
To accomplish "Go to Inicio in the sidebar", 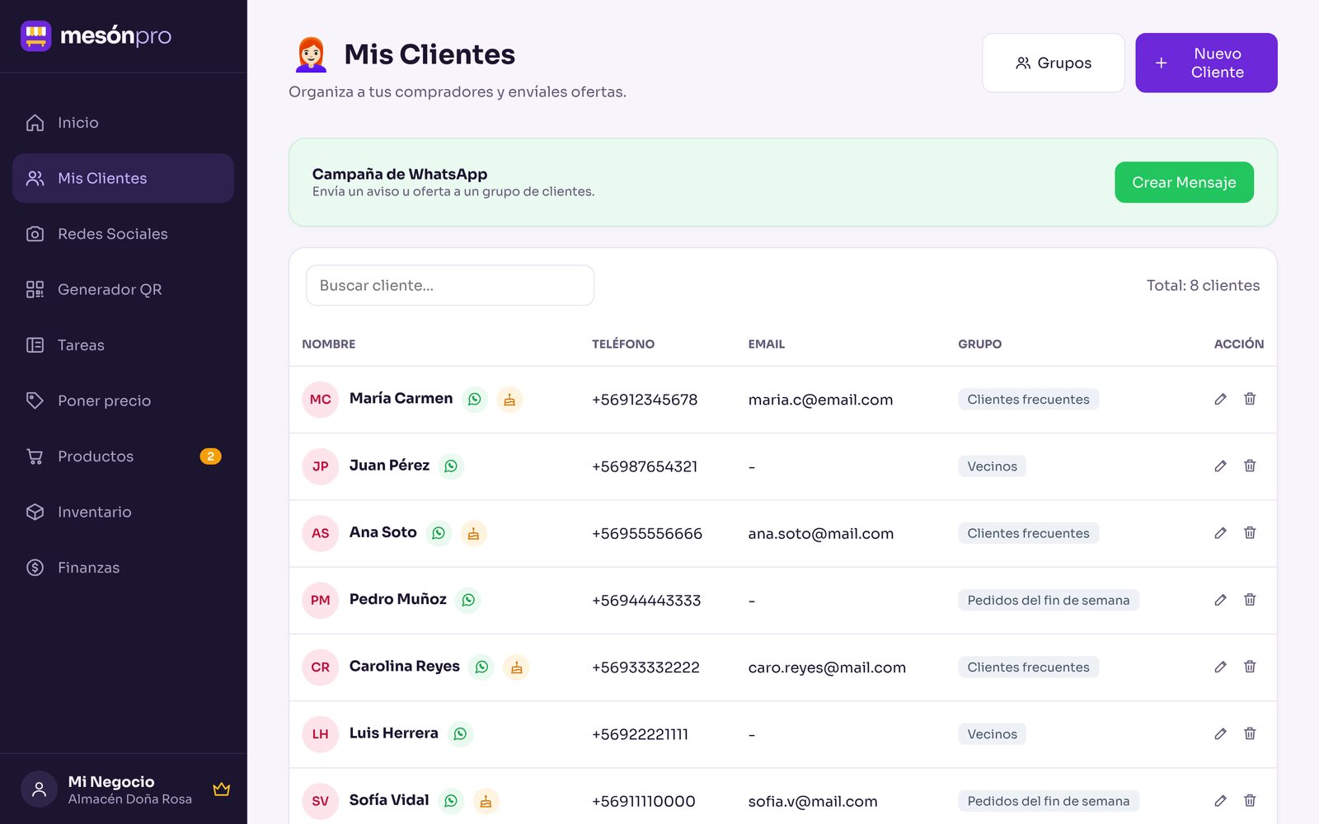I will click(123, 123).
